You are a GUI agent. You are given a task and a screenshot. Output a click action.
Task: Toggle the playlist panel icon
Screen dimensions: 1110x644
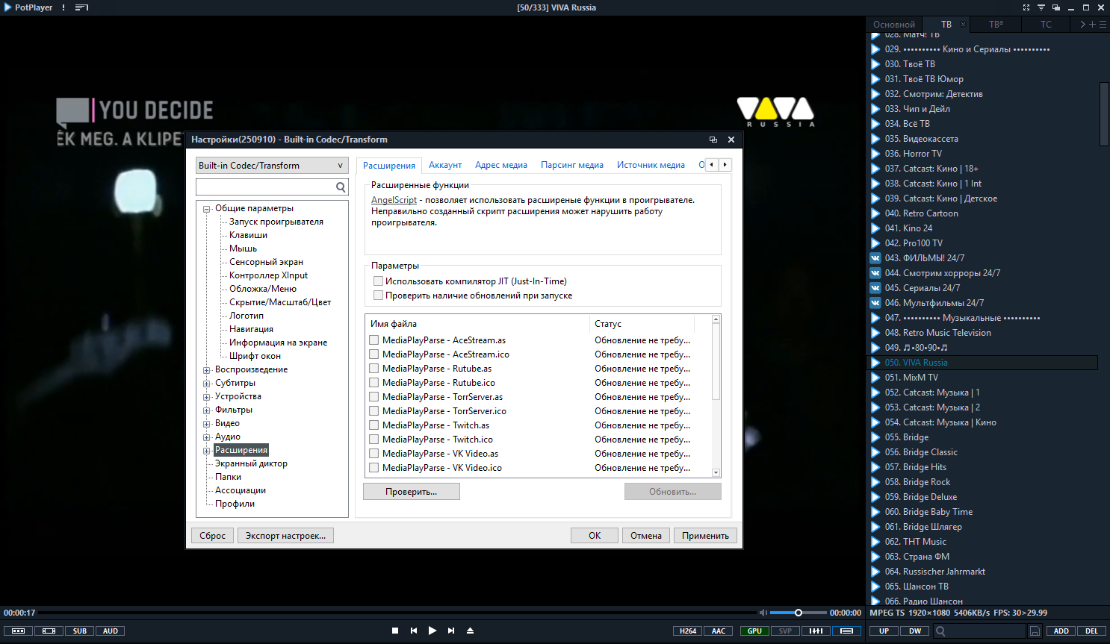pos(846,631)
